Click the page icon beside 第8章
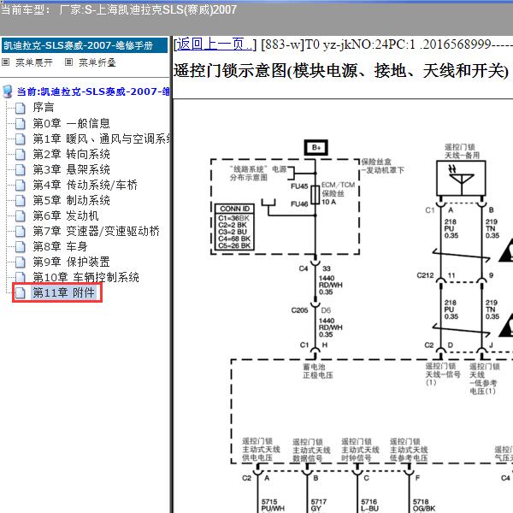The image size is (513, 513). (x=21, y=246)
